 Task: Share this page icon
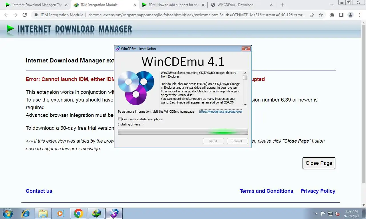tap(312, 15)
